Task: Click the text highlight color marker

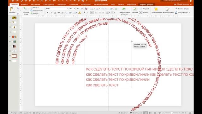Action: pos(80,13)
